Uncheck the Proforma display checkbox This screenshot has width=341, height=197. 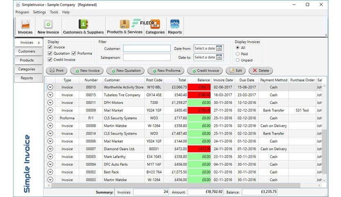pyautogui.click(x=74, y=53)
